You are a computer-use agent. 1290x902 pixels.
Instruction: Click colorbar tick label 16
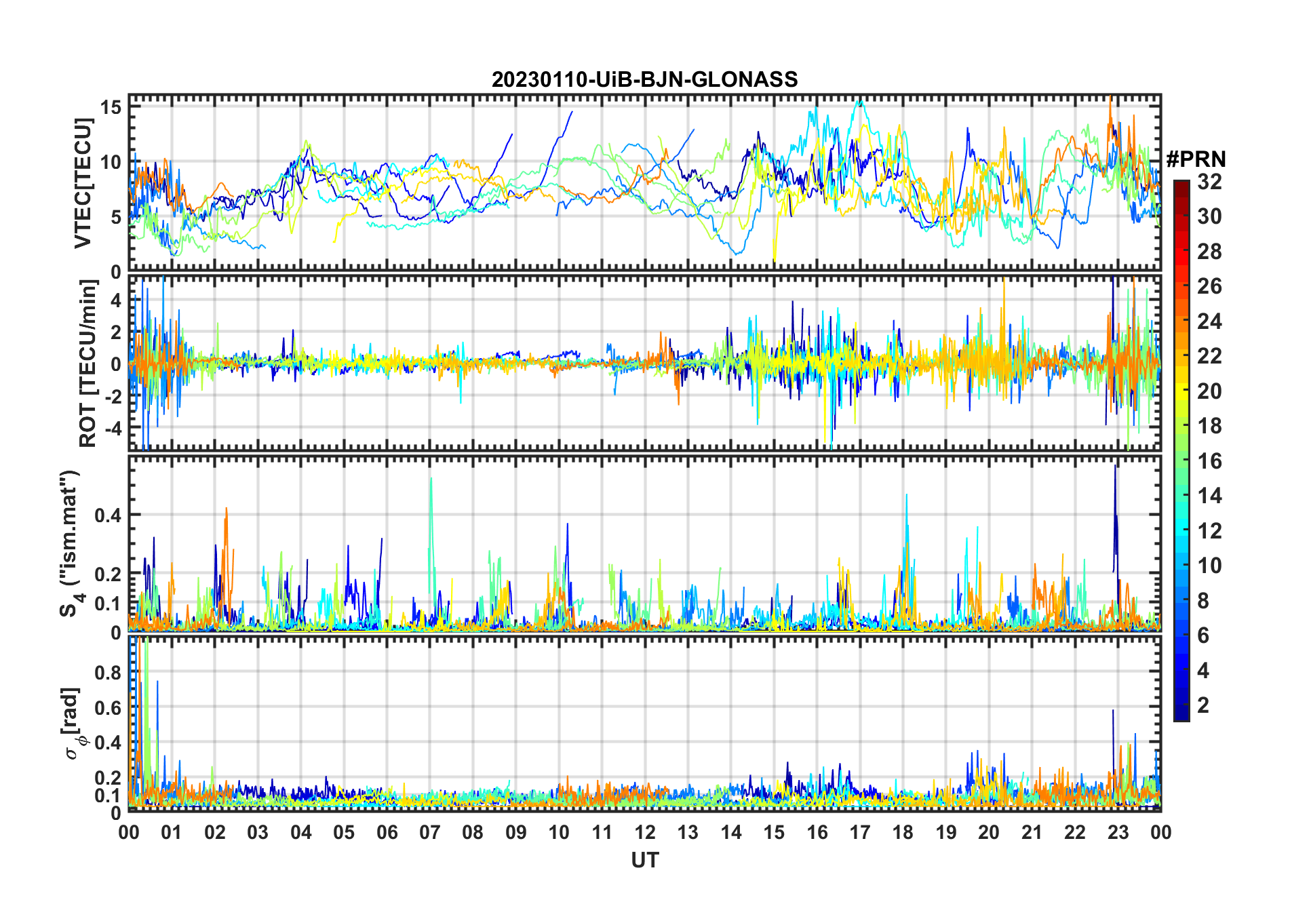coord(1209,461)
